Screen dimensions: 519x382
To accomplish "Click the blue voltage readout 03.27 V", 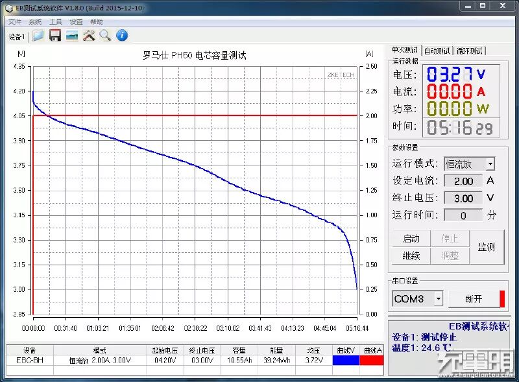I will coord(456,75).
